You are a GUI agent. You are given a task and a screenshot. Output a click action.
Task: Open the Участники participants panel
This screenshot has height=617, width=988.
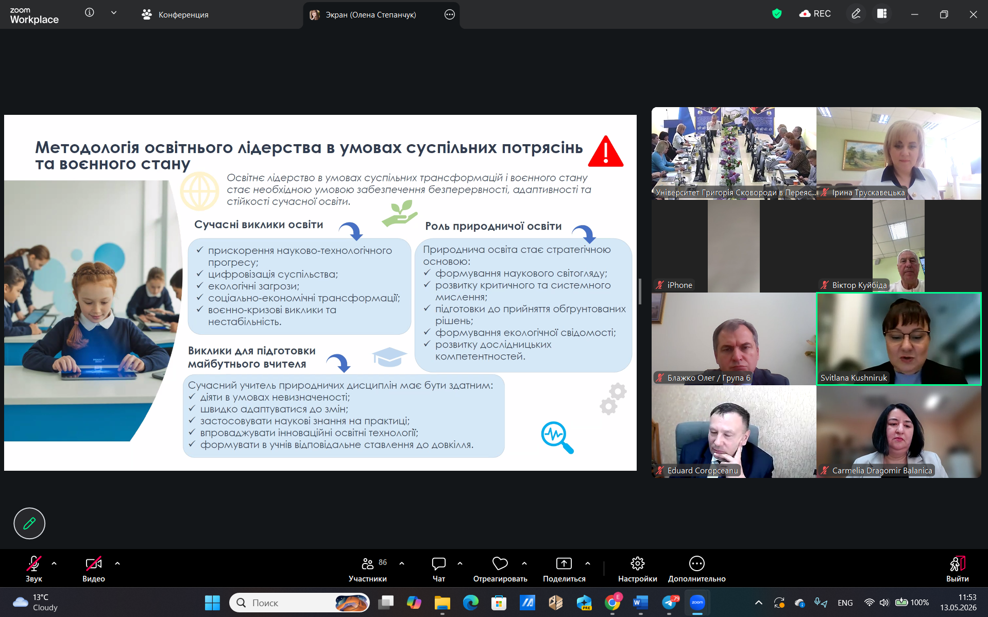point(368,569)
